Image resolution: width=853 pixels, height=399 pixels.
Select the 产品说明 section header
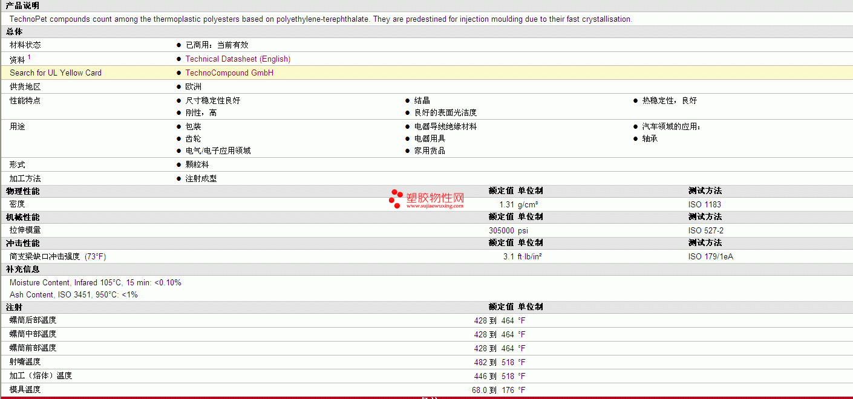pos(22,5)
